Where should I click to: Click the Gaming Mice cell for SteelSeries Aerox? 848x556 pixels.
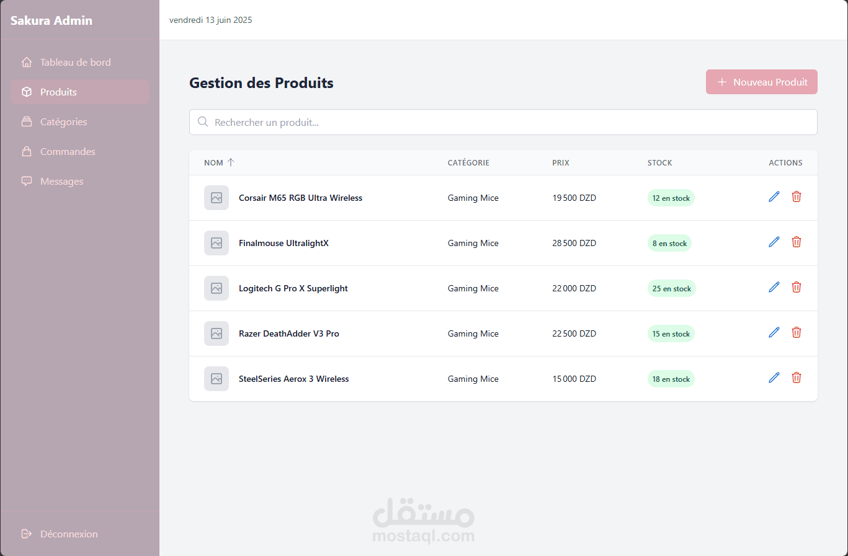[473, 379]
